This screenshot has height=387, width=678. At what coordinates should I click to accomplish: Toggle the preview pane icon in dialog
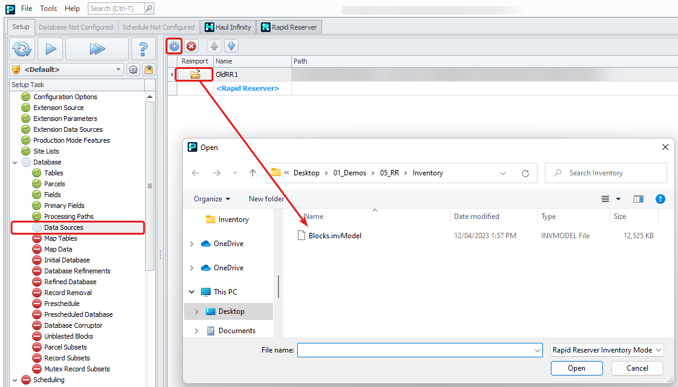[x=638, y=199]
